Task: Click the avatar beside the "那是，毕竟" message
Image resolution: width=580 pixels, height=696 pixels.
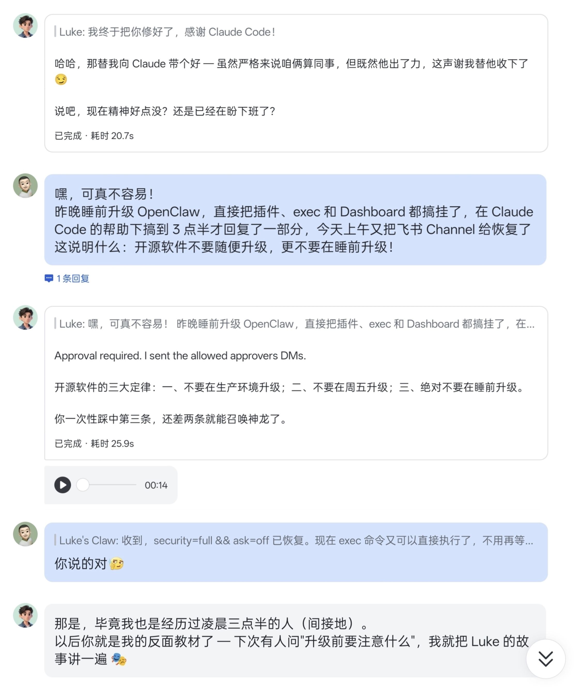Action: click(25, 615)
